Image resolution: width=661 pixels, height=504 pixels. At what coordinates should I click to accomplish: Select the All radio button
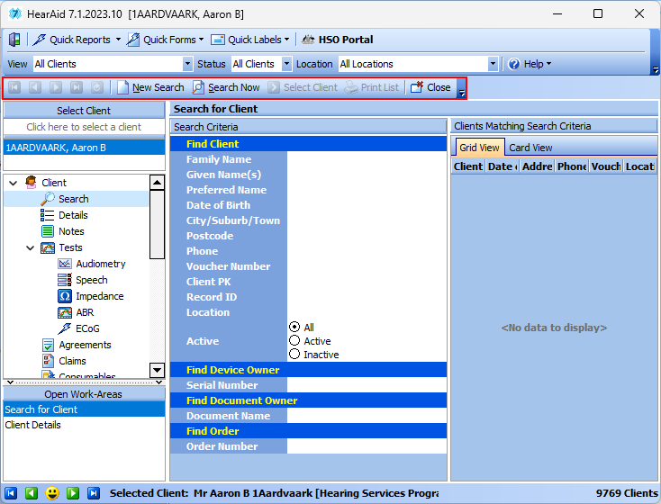[294, 328]
